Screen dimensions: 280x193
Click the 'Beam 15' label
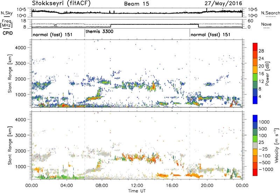[136, 4]
